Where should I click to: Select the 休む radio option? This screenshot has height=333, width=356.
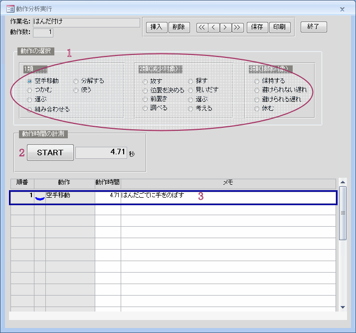pos(257,109)
